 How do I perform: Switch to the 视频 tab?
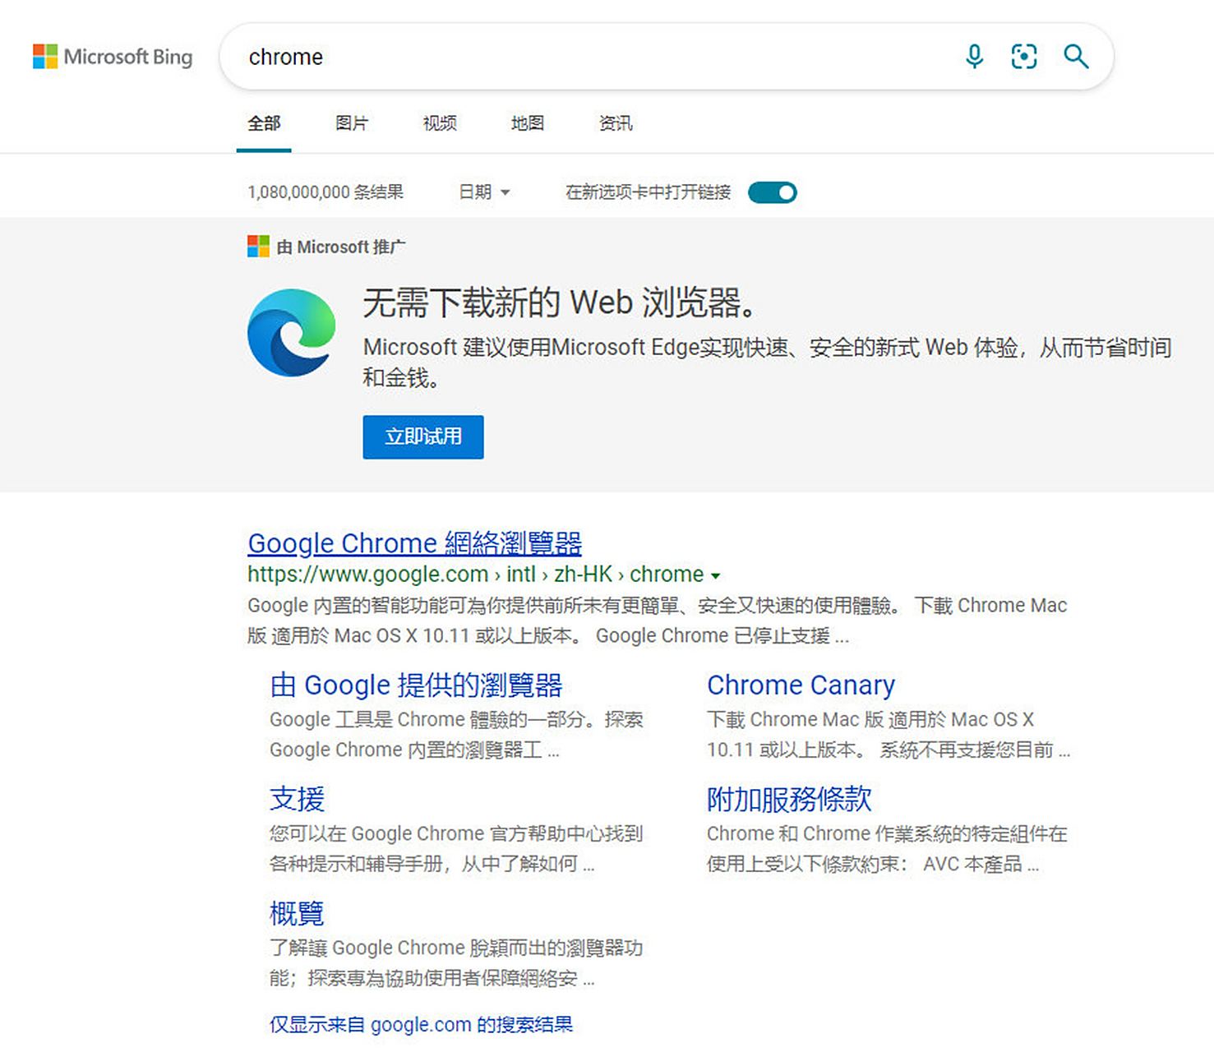[x=440, y=123]
